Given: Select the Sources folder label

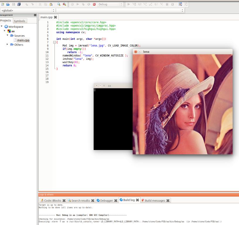Looking at the screenshot, I should 19,36.
